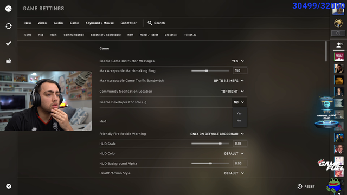Viewport: 347px width, 195px height.
Task: Choose Yes in developer console dropdown
Action: point(239,113)
